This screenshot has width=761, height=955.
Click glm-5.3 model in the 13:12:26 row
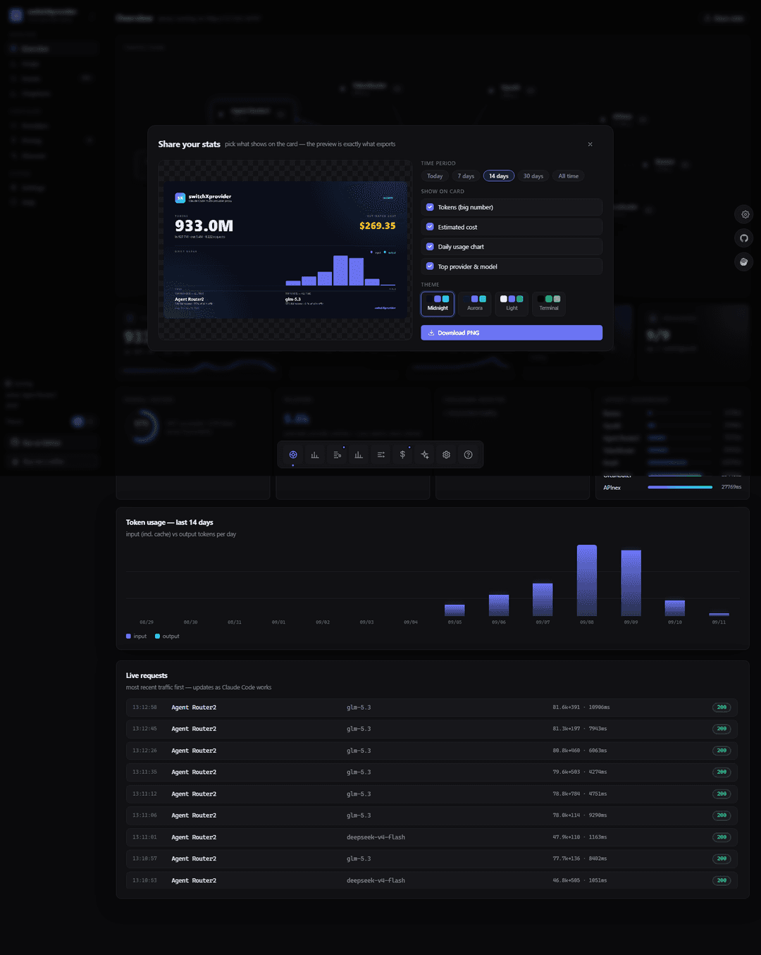359,751
